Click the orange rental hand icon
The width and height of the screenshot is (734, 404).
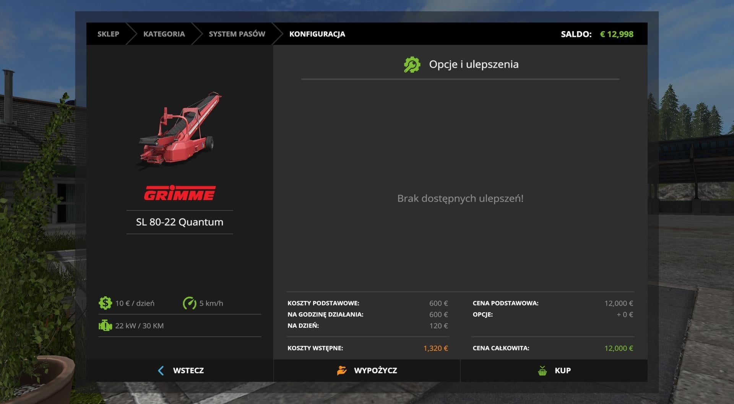[342, 370]
